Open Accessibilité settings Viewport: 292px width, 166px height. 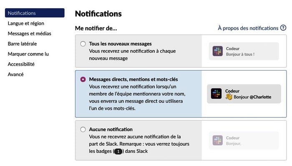pyautogui.click(x=21, y=64)
